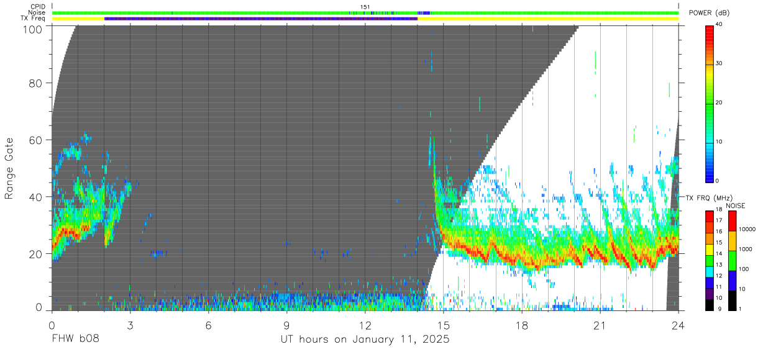
Task: Click the 15 tick on the TX FRQ scale
Action: 721,243
